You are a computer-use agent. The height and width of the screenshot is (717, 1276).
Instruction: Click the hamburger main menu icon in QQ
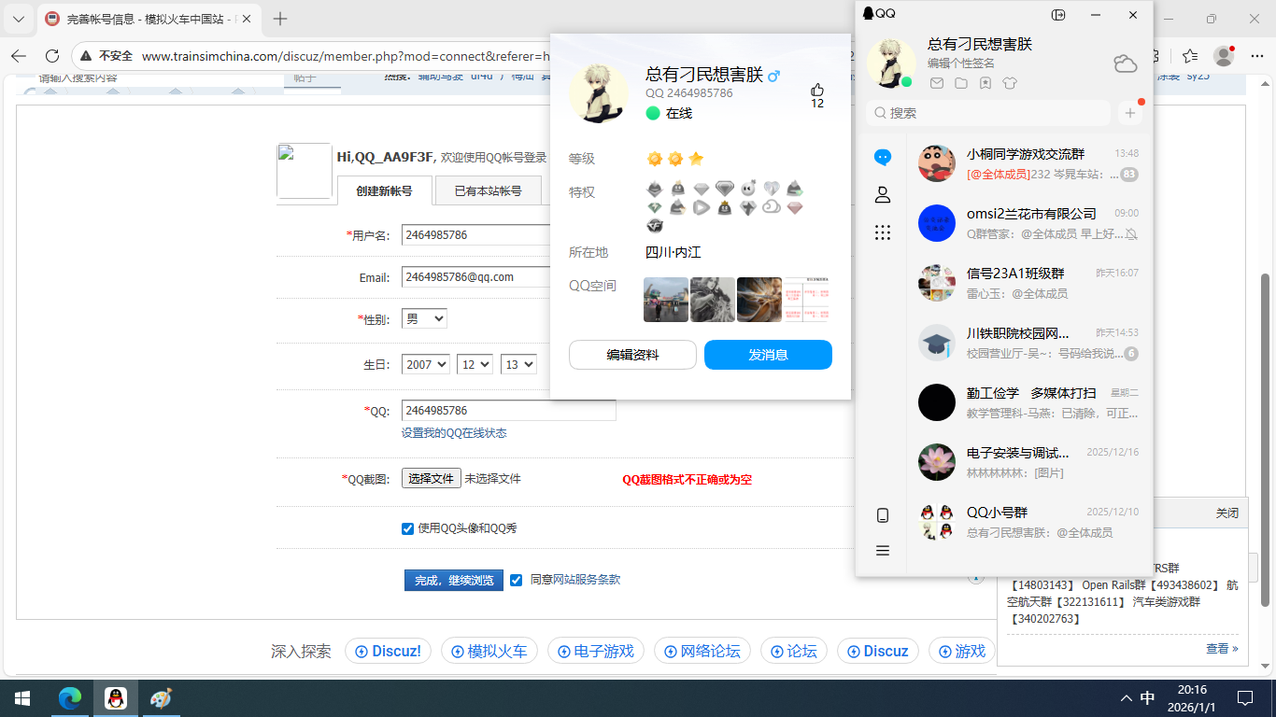[882, 551]
